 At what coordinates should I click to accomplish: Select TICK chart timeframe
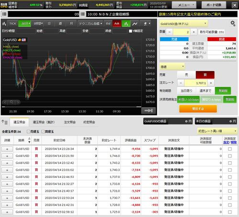coord(12,23)
